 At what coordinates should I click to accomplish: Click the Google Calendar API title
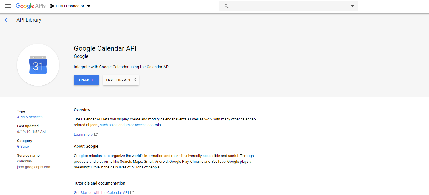click(x=105, y=48)
